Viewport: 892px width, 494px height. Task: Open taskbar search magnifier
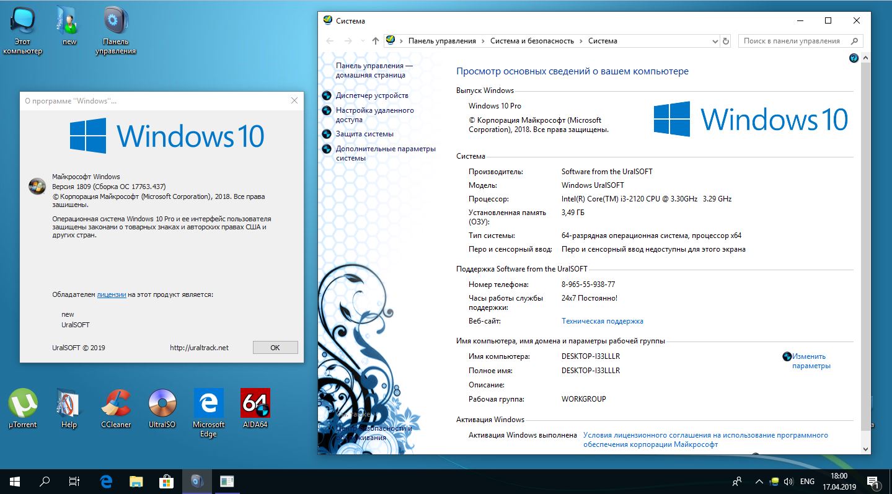click(45, 481)
